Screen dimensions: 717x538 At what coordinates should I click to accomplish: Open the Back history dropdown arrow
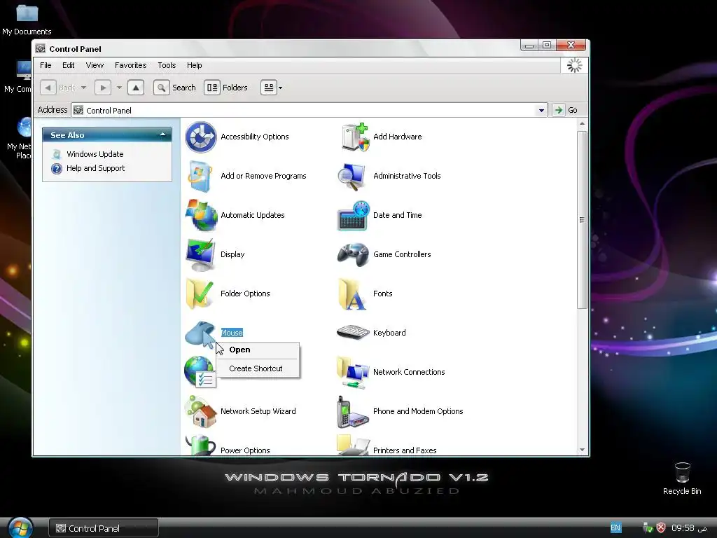point(84,88)
